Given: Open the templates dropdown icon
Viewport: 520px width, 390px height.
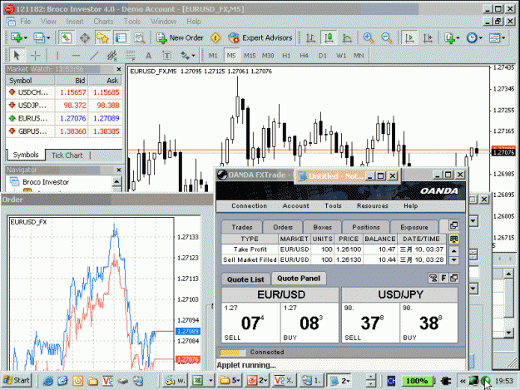Looking at the screenshot, I should 497,37.
